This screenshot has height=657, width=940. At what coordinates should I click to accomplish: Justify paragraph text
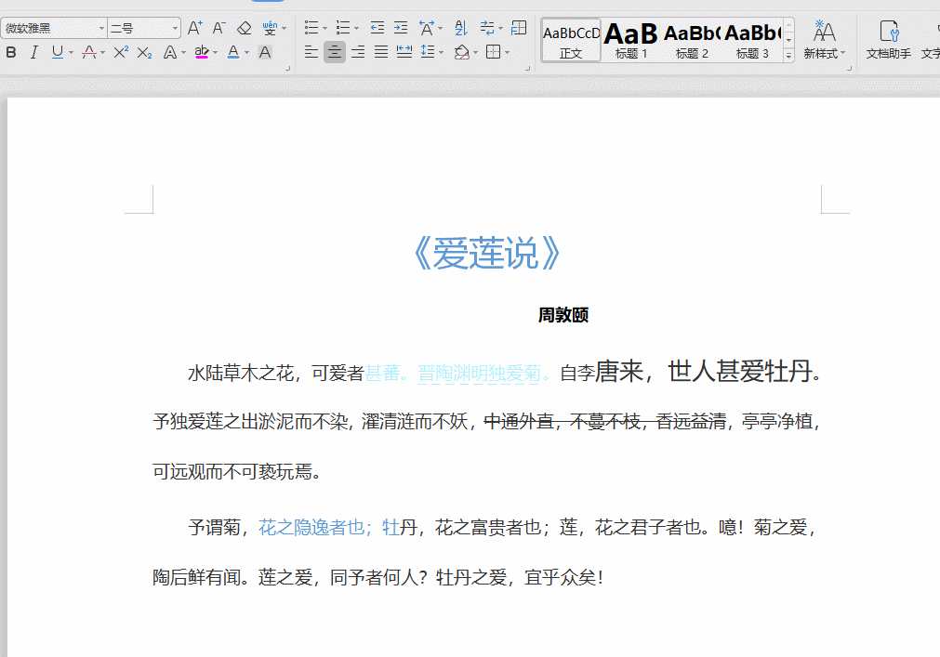pos(381,52)
